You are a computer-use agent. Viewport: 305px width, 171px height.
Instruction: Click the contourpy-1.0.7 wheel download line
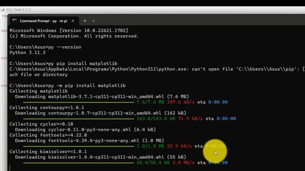[101, 113]
